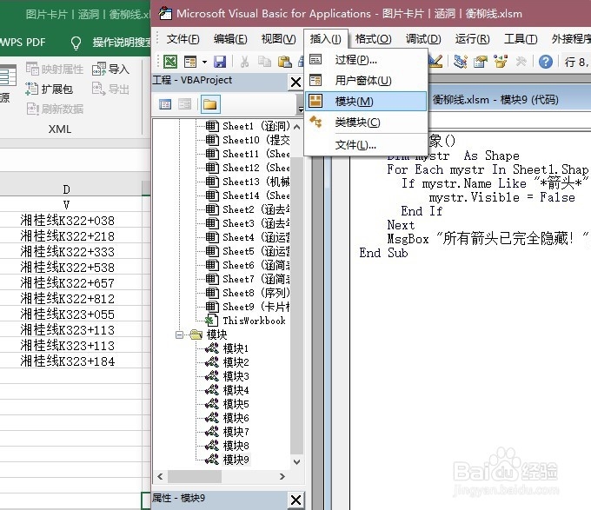Open the 文件(F) menu
This screenshot has height=510, width=591.
(183, 39)
